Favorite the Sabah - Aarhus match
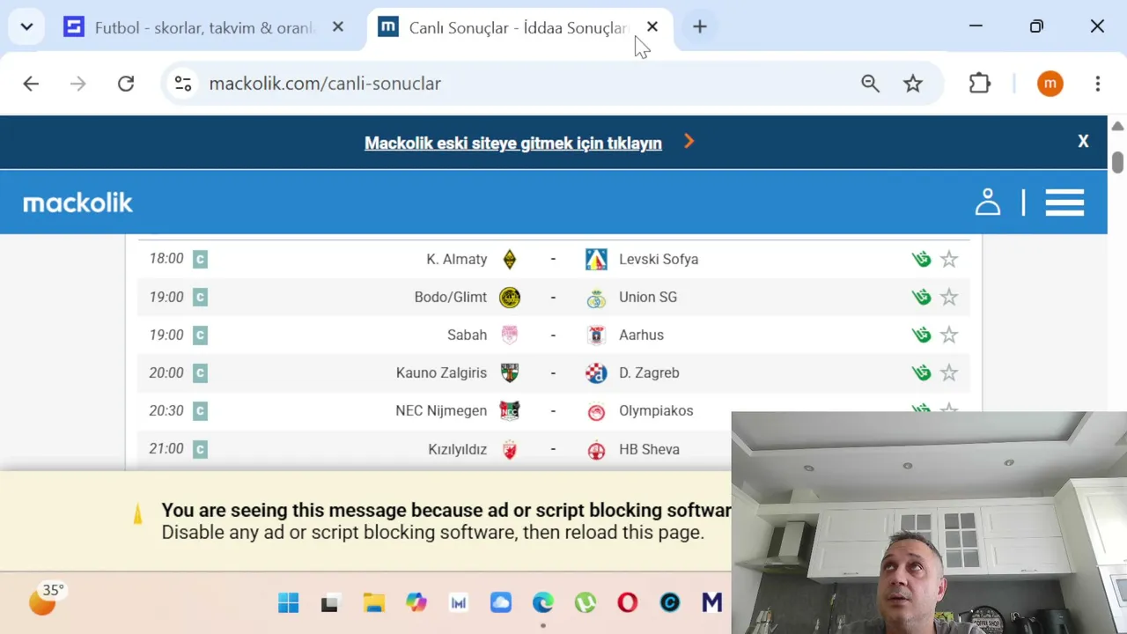Image resolution: width=1127 pixels, height=634 pixels. point(948,335)
